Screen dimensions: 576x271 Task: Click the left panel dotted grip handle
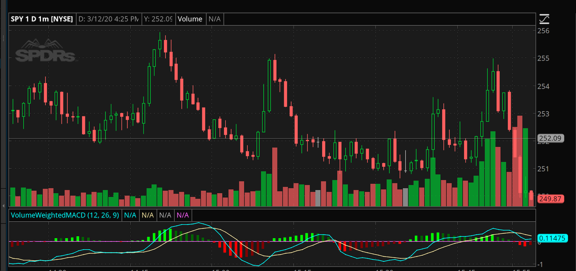pyautogui.click(x=3, y=38)
